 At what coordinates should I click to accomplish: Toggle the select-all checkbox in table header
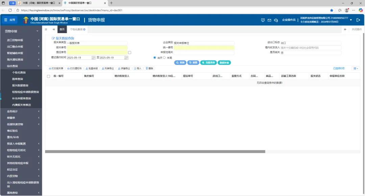(48, 76)
